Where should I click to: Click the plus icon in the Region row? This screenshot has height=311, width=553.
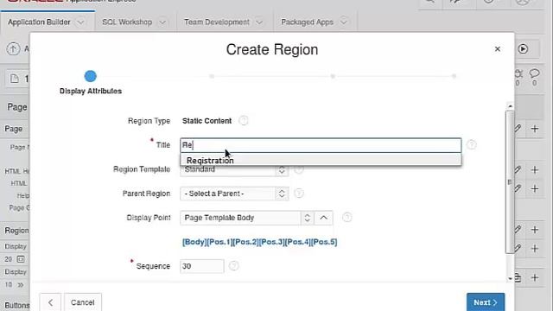pos(535,230)
